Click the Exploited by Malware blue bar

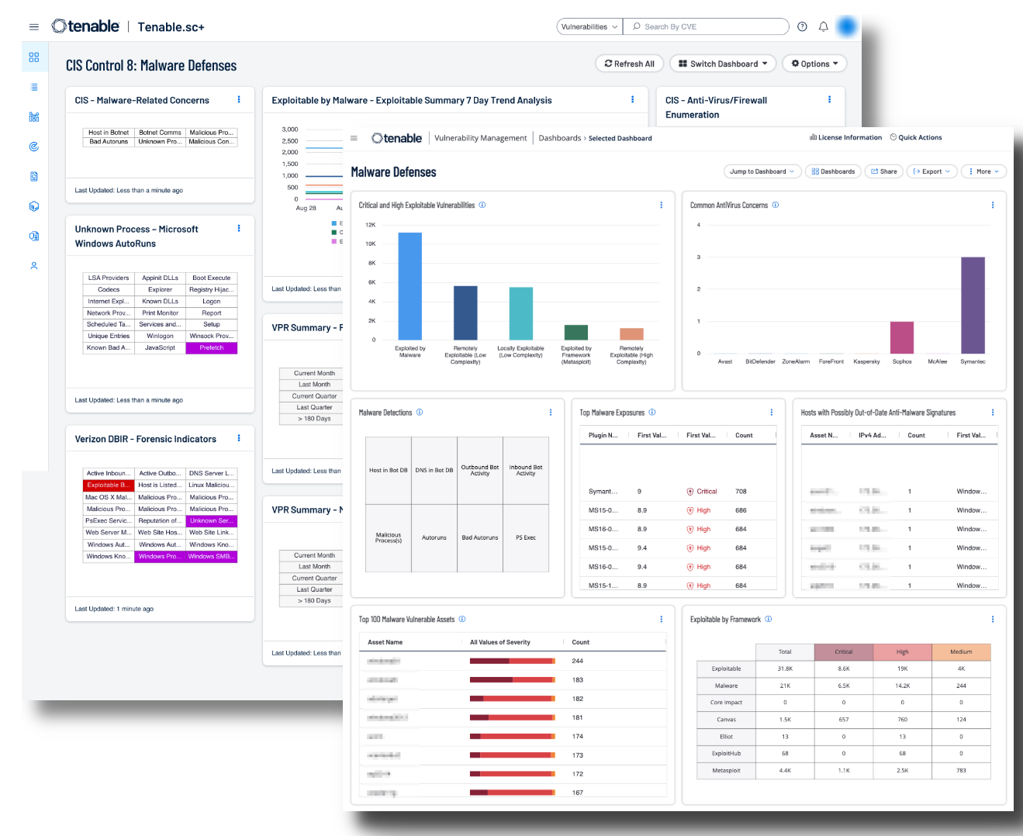click(410, 285)
